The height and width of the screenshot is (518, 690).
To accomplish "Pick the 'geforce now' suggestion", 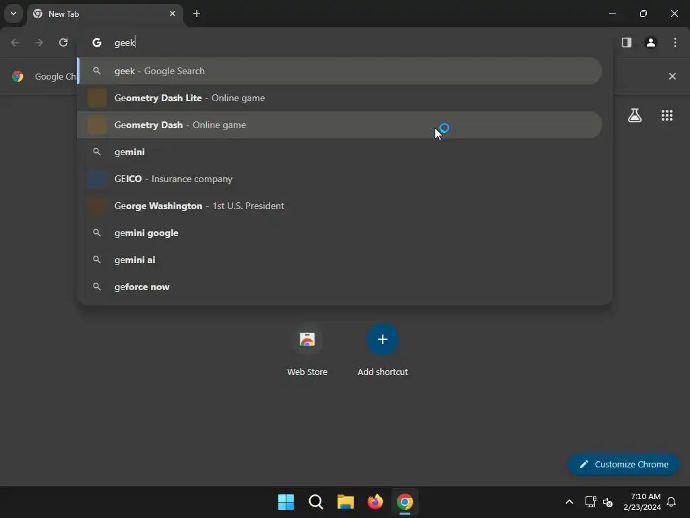I will [340, 287].
